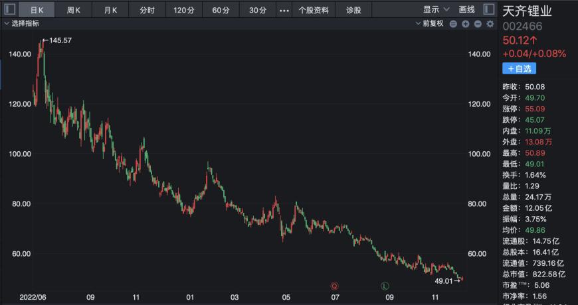Toggle the right info panel icon

pyautogui.click(x=489, y=9)
